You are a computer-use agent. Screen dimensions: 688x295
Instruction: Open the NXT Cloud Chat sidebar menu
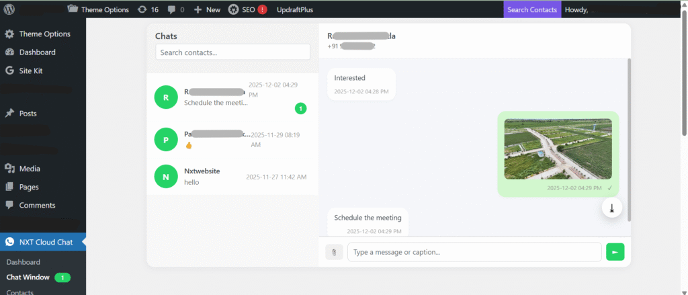46,242
